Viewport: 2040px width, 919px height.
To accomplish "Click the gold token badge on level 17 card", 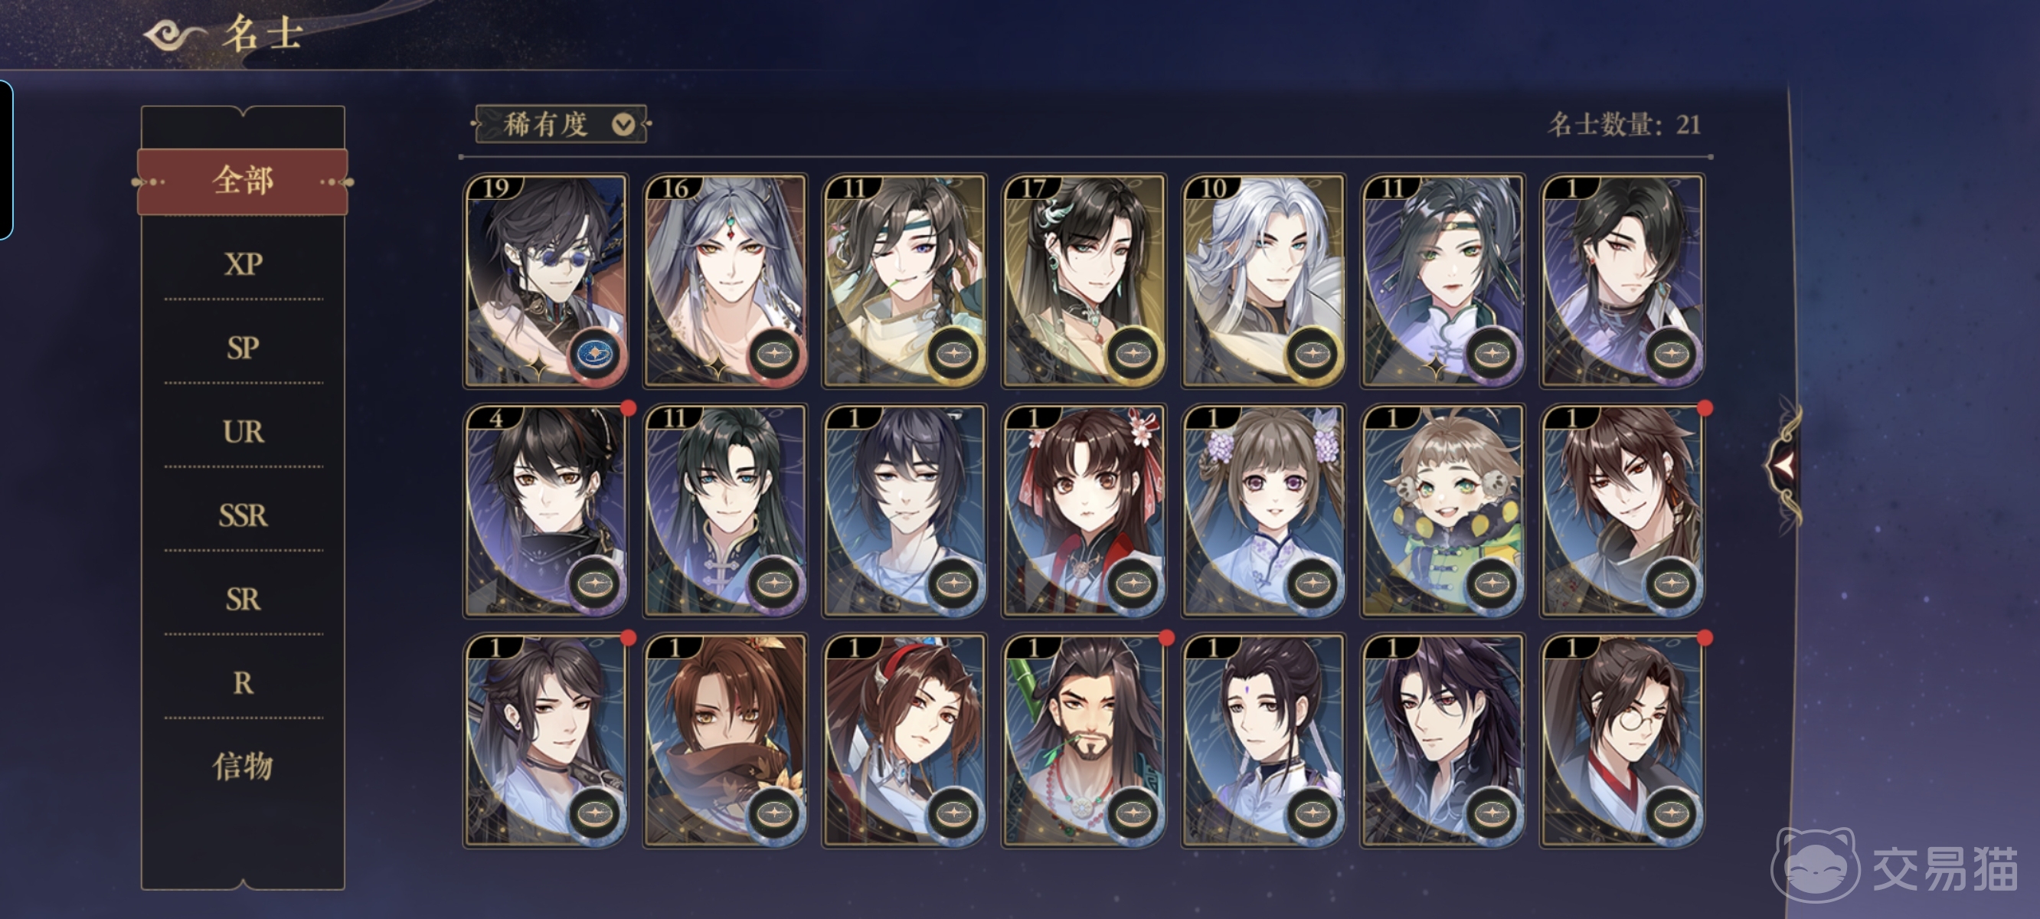I will point(1133,354).
